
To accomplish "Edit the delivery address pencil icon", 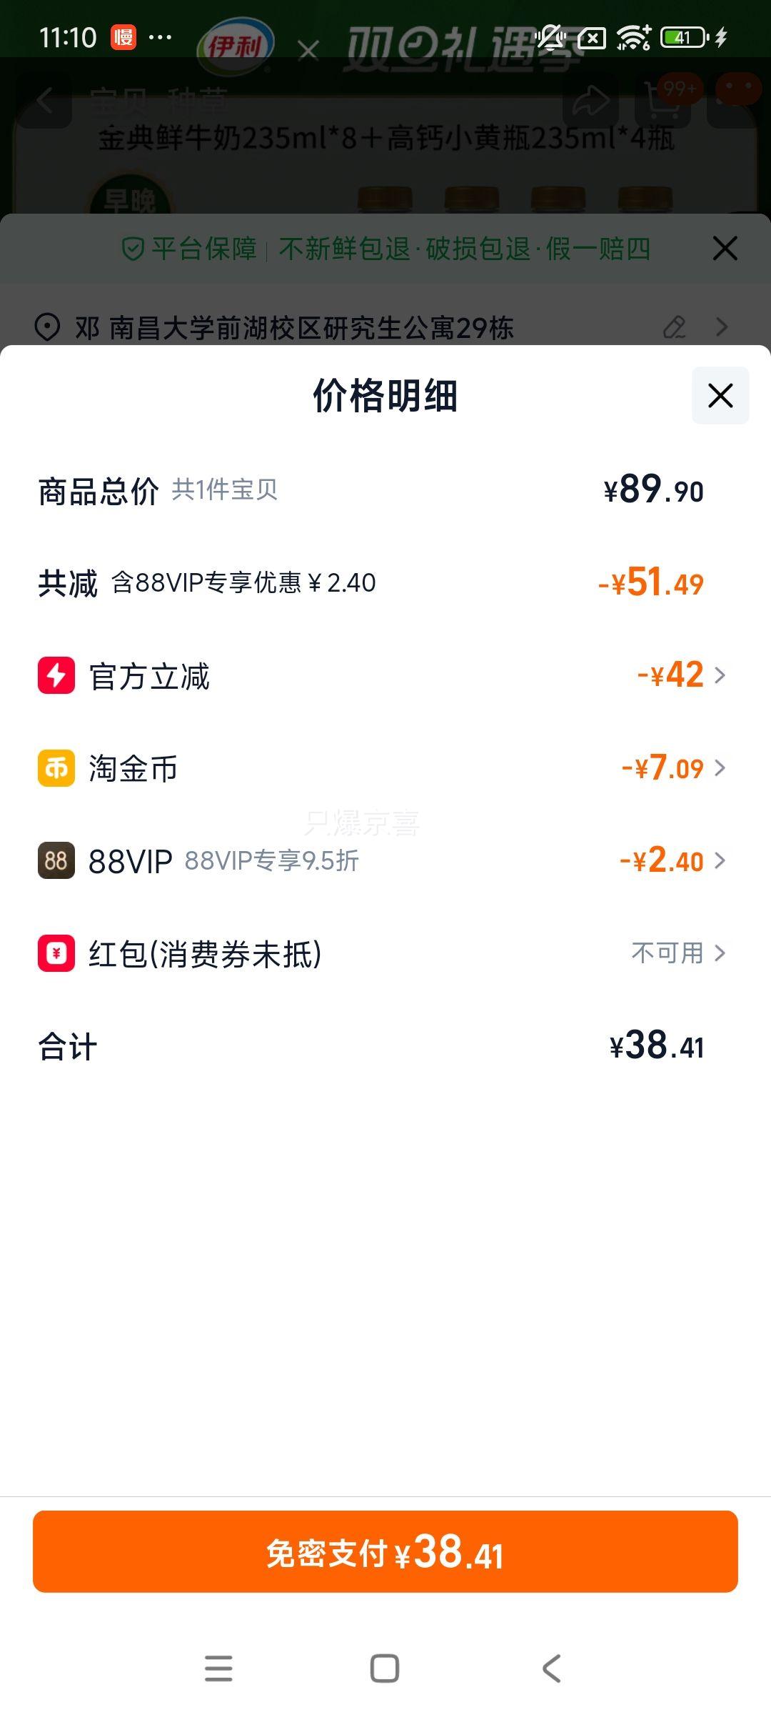I will pos(674,327).
